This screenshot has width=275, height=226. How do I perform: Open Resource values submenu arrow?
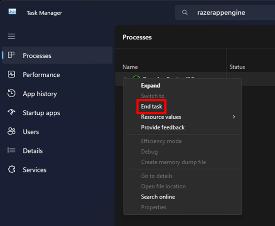pos(233,117)
